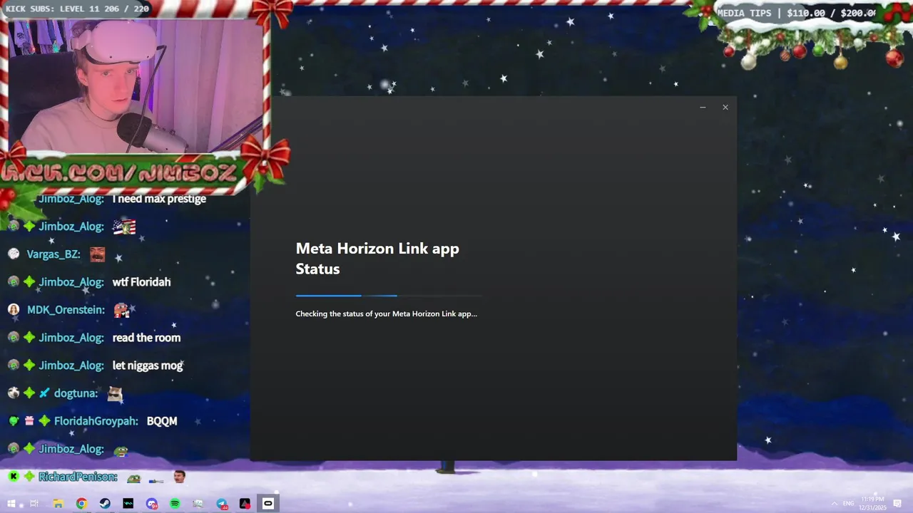Open Telegram from the taskbar

222,504
